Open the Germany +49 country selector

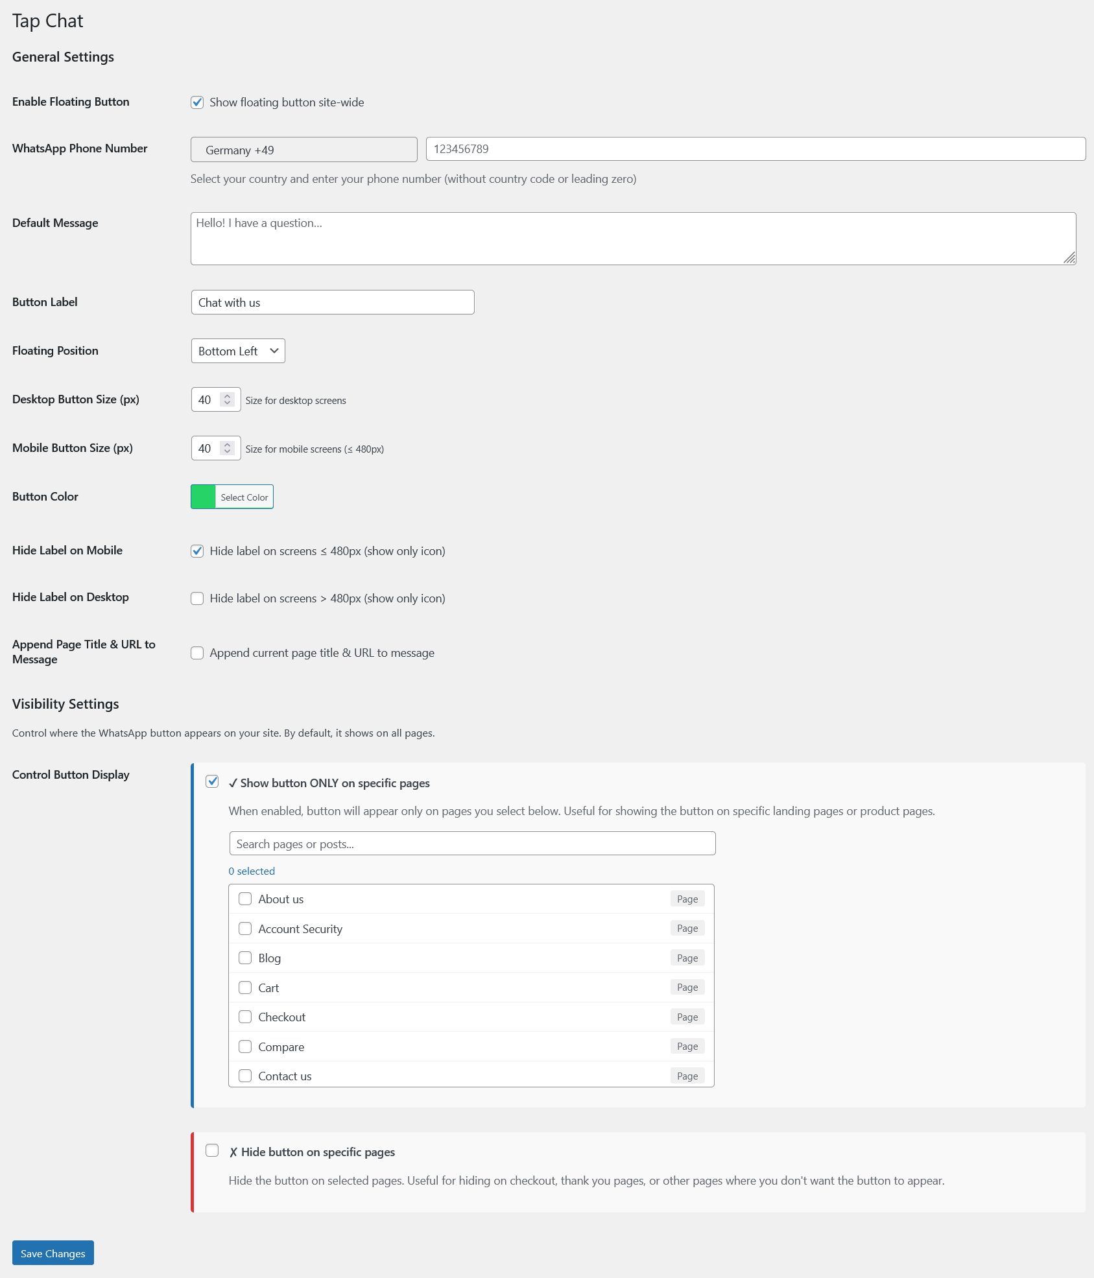point(303,150)
